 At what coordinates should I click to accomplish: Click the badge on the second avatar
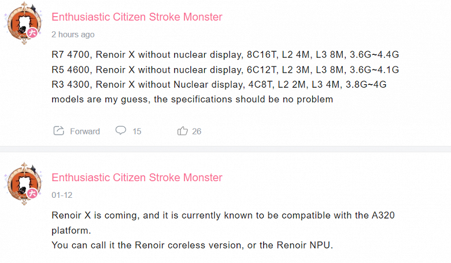click(x=34, y=195)
